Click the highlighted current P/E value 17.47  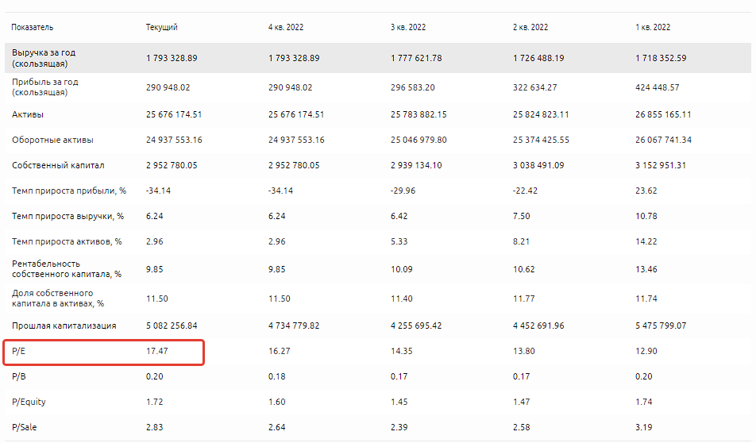pos(157,351)
